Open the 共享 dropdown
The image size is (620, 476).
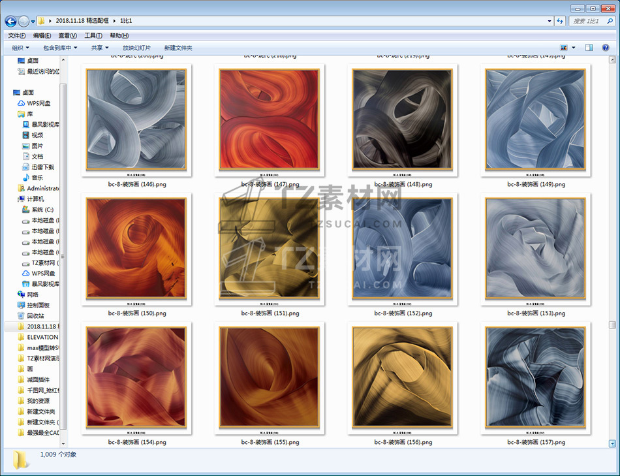100,48
